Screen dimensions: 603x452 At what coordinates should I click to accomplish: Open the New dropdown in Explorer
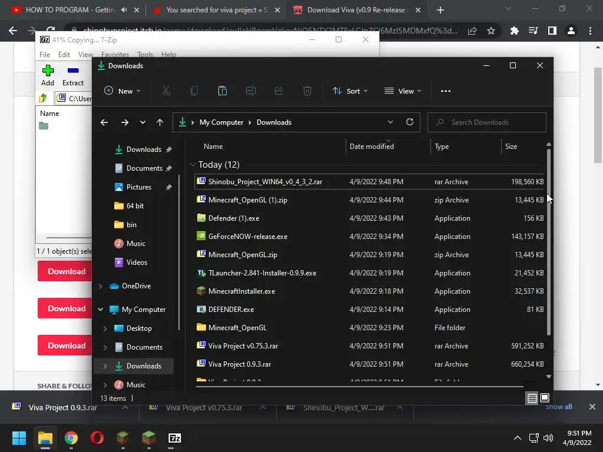pyautogui.click(x=122, y=91)
